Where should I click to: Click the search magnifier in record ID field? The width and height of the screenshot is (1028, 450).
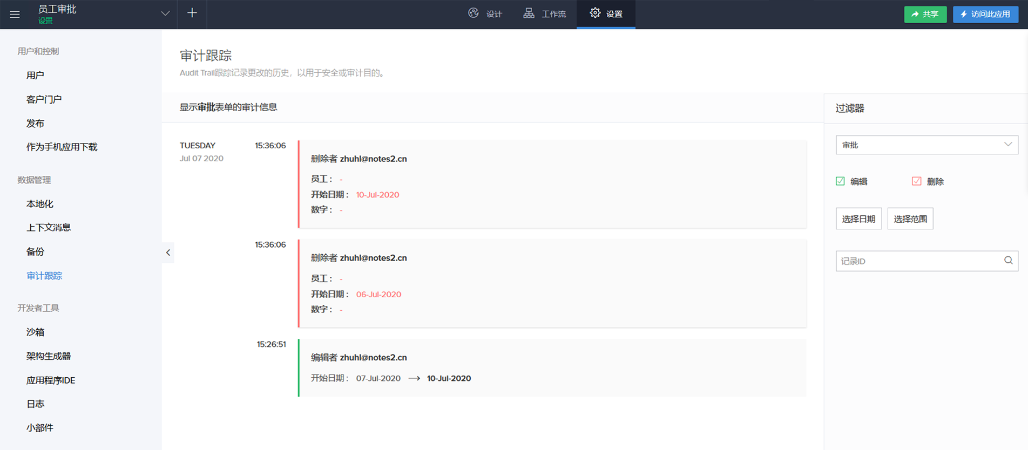(1008, 261)
